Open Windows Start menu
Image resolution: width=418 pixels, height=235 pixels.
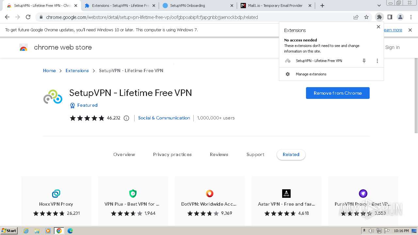[x=9, y=230]
